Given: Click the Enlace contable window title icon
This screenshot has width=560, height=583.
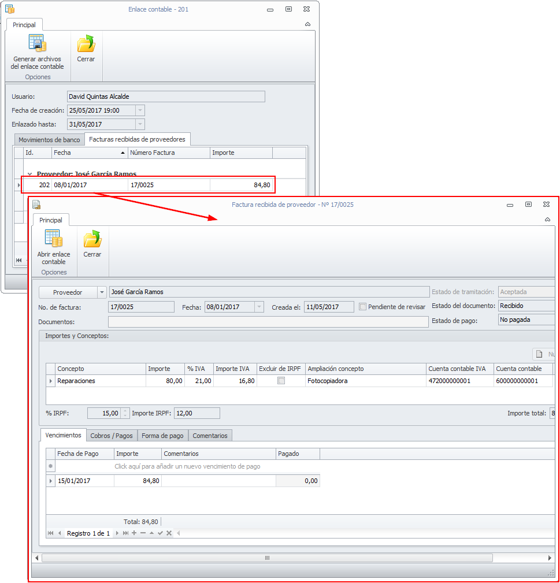Looking at the screenshot, I should coord(10,9).
